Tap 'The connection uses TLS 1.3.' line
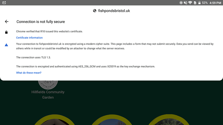223x125 pixels. click(33, 57)
